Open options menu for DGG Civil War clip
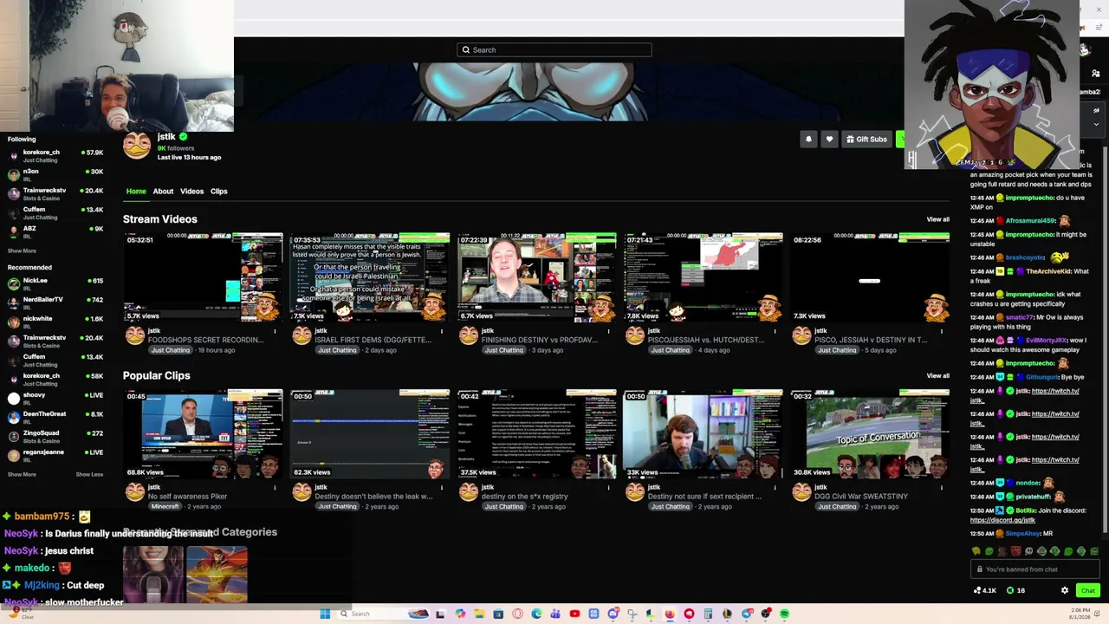 [944, 488]
